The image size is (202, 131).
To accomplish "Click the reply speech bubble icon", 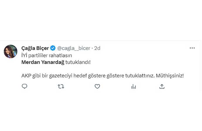I will coord(25,86).
